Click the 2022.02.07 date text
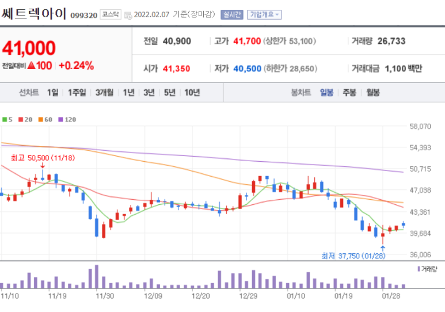The width and height of the screenshot is (445, 312). click(151, 14)
